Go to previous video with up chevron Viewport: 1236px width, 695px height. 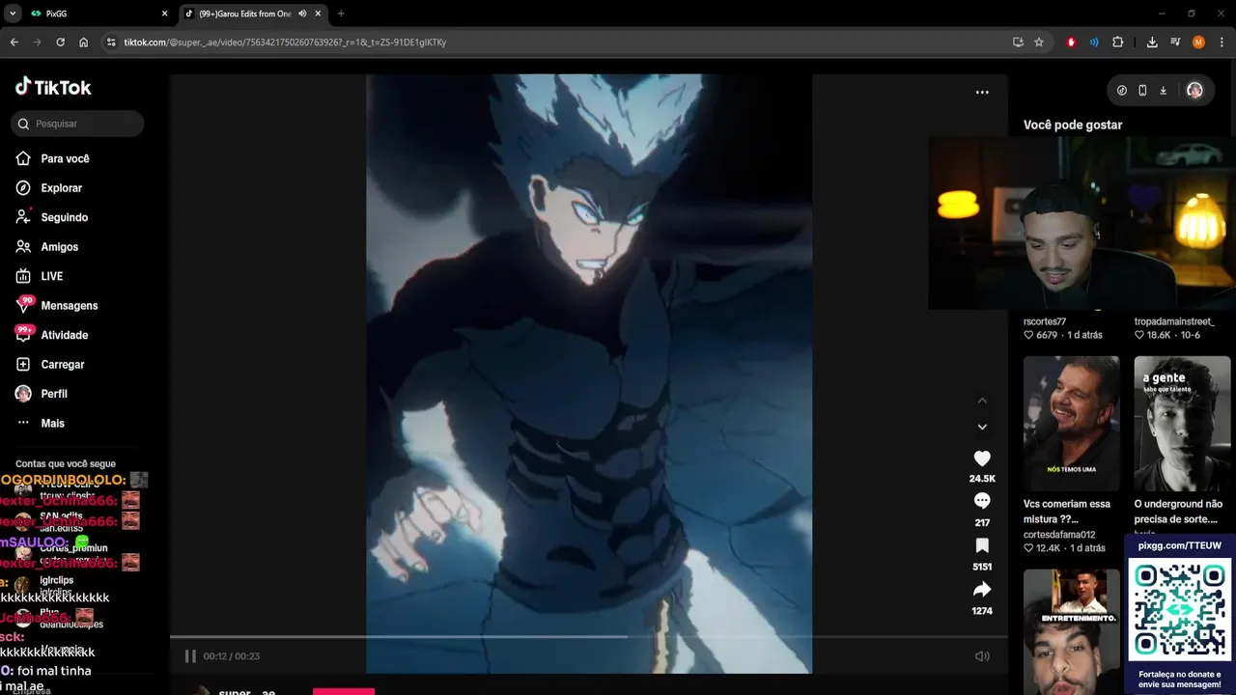point(982,401)
